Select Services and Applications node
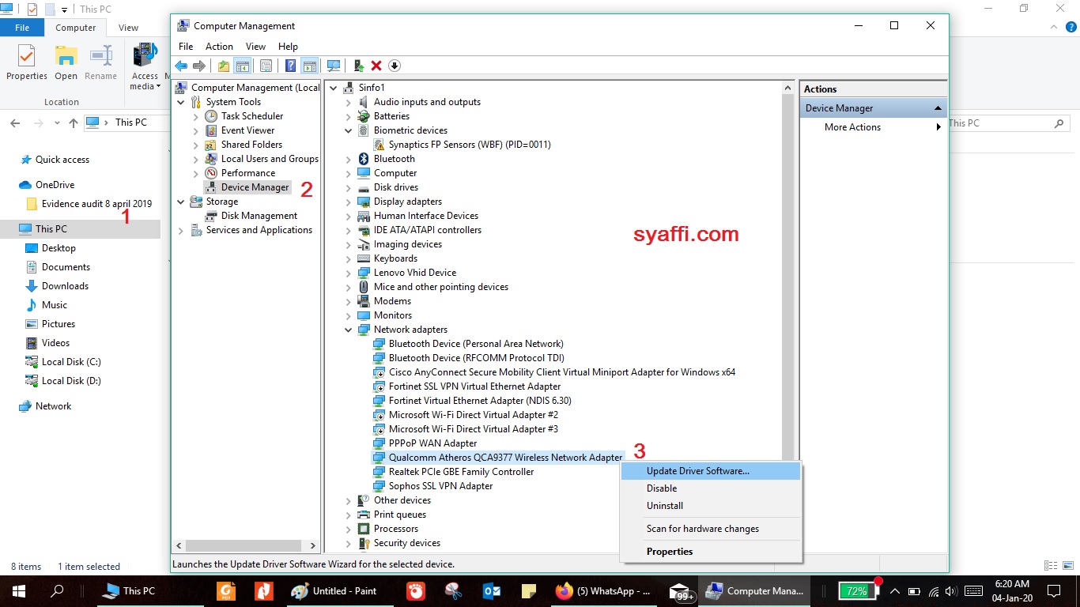1080x607 pixels. coord(259,230)
